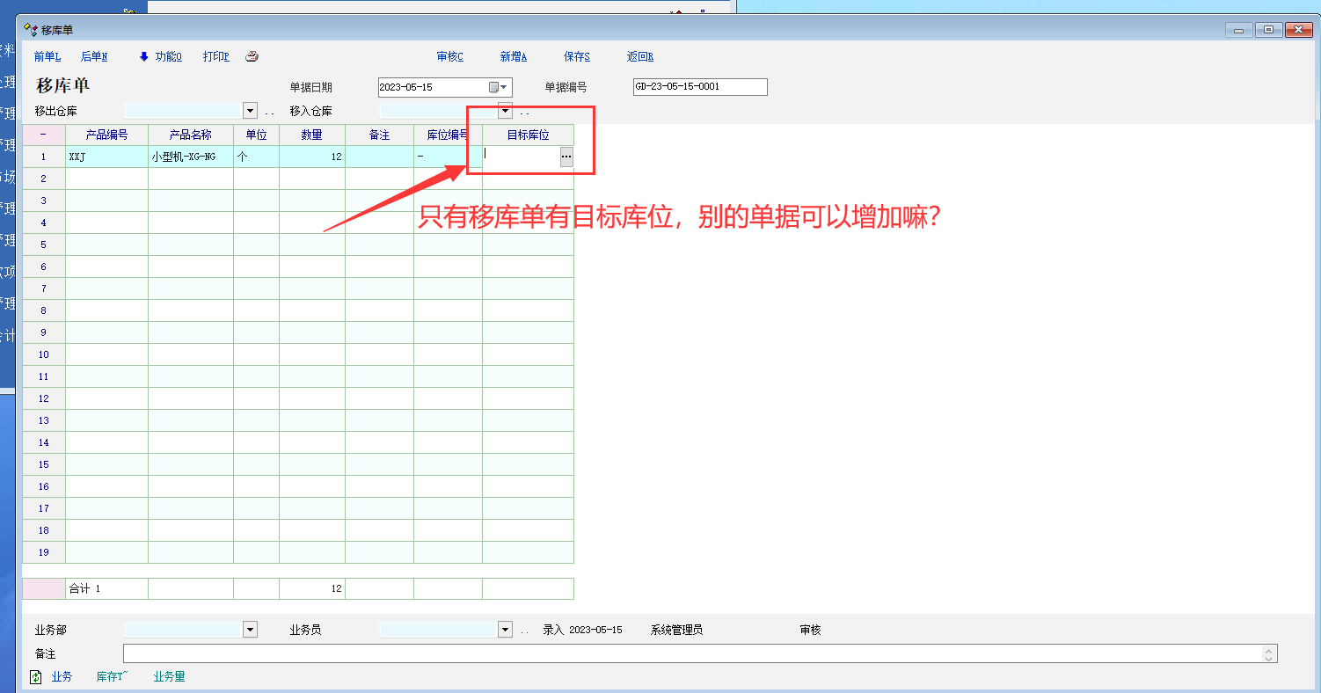The width and height of the screenshot is (1321, 693).
Task: Expand the 移出仓库 dropdown
Action: pyautogui.click(x=250, y=111)
